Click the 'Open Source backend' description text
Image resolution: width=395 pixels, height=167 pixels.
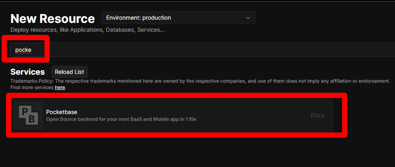point(121,119)
